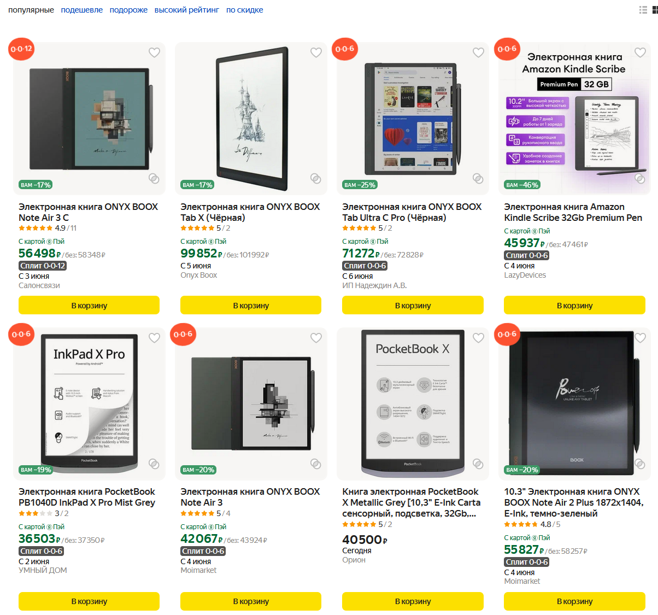Add Amazon Kindle Scribe to wishlist
Screen dimensions: 658x615
(640, 52)
